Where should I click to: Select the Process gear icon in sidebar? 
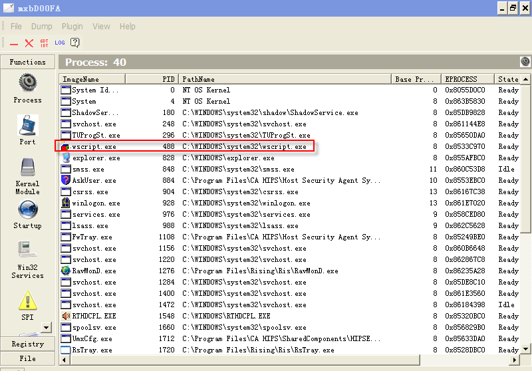[x=27, y=82]
